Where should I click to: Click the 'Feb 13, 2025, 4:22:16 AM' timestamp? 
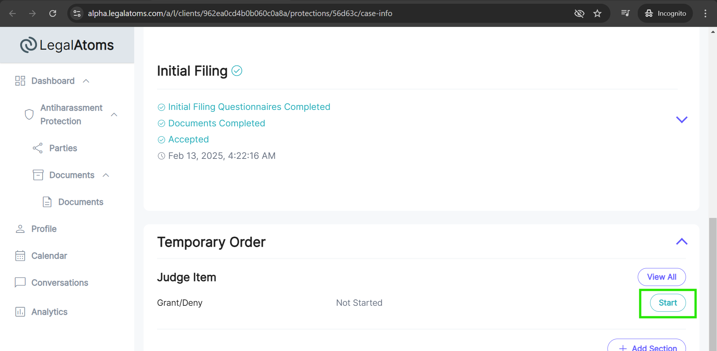222,156
